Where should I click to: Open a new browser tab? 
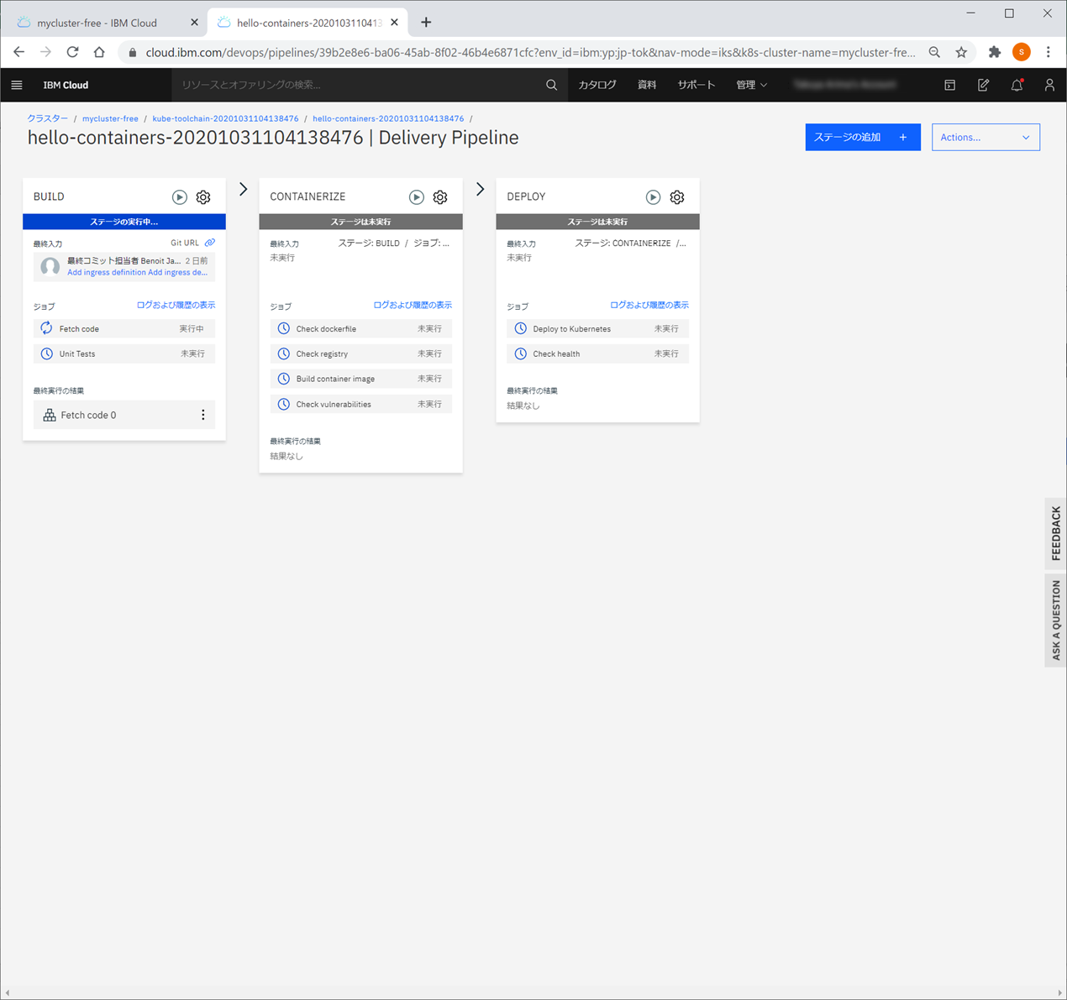tap(426, 23)
